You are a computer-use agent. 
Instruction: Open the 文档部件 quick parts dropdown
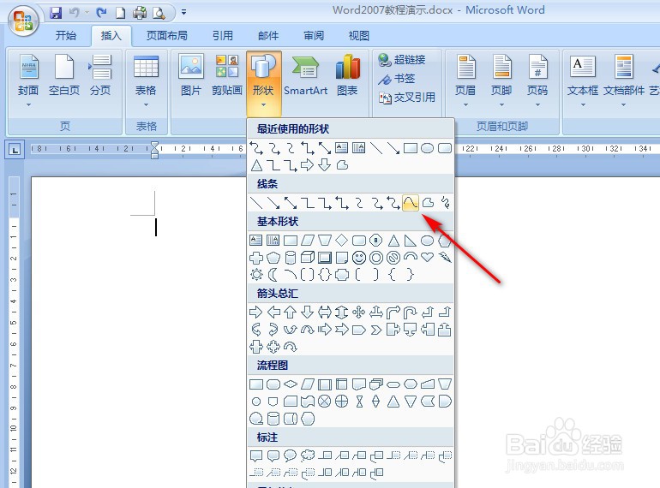pyautogui.click(x=624, y=80)
